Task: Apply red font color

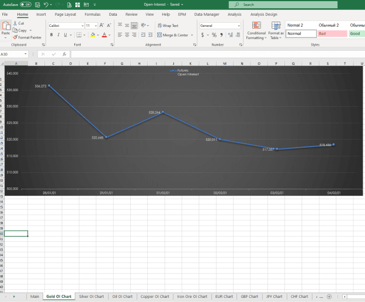Action: tap(105, 35)
